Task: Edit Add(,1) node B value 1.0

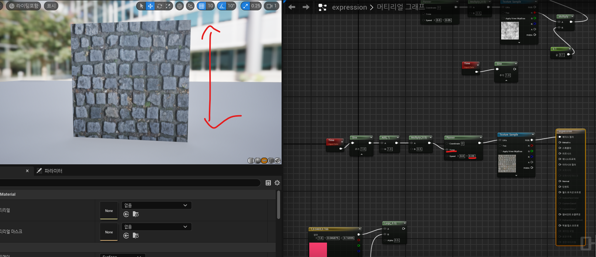Action: [390, 149]
